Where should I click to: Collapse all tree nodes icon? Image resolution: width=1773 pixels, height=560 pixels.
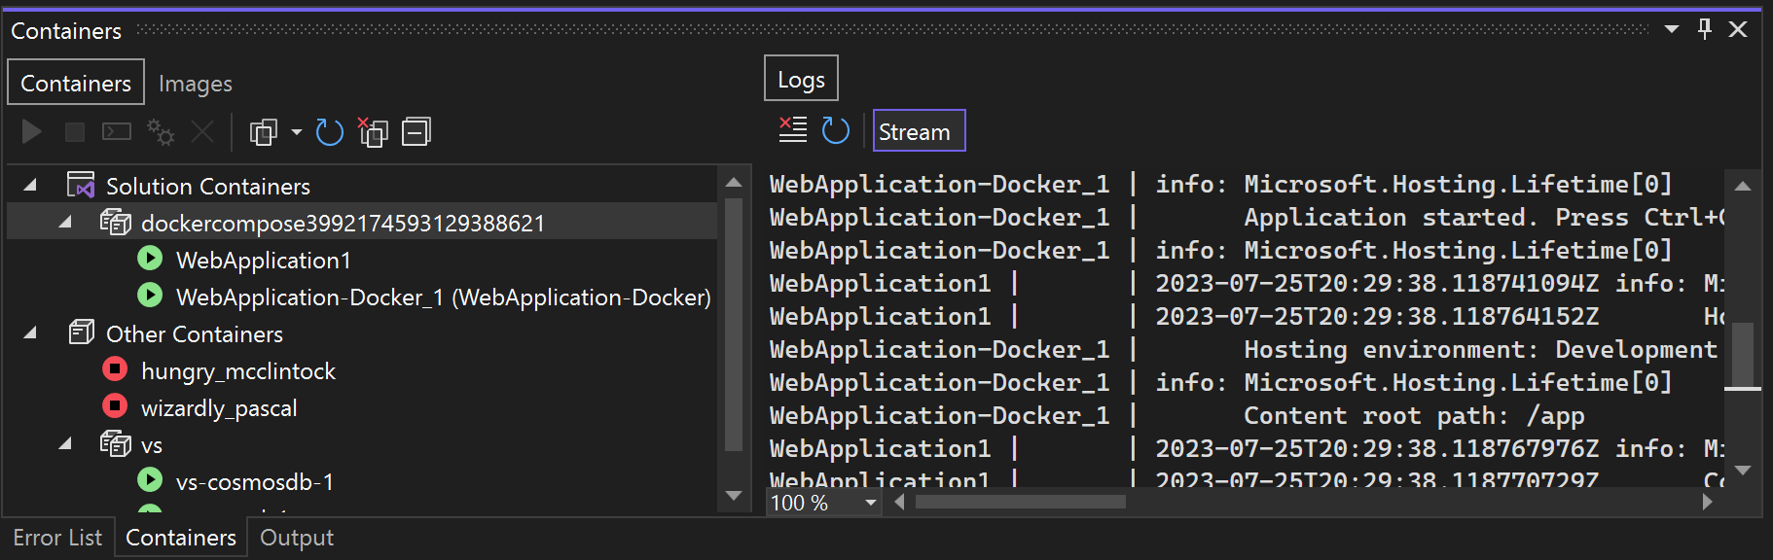click(416, 131)
